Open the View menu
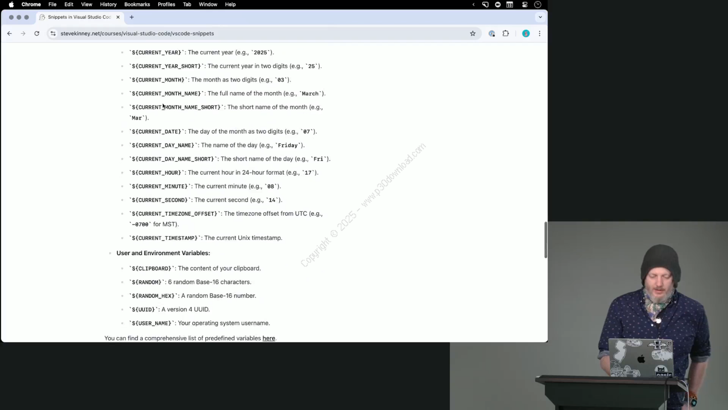This screenshot has width=728, height=410. pos(86,5)
